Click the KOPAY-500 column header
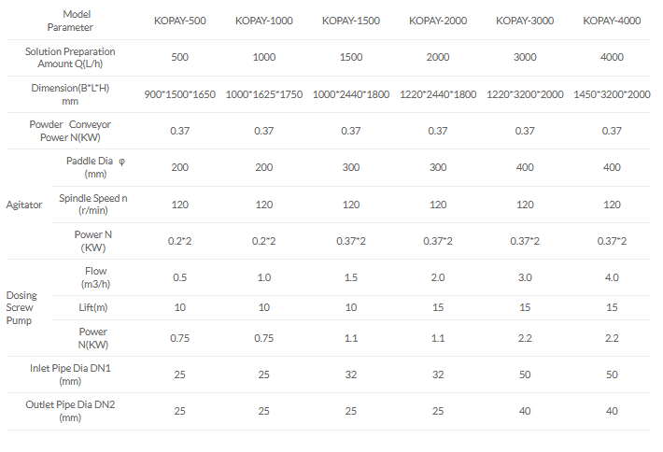The width and height of the screenshot is (663, 452). click(181, 21)
